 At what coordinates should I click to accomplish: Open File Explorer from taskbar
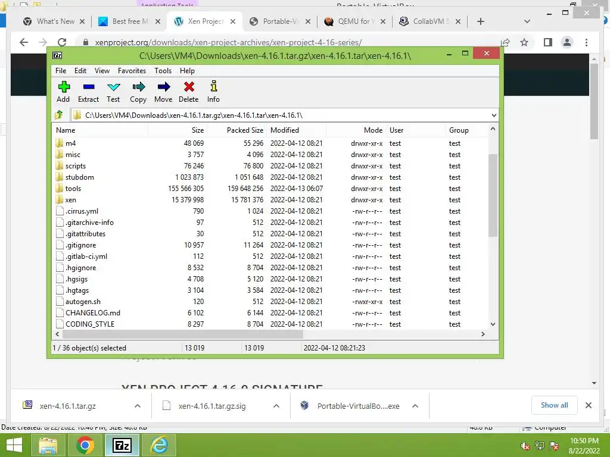coord(48,445)
